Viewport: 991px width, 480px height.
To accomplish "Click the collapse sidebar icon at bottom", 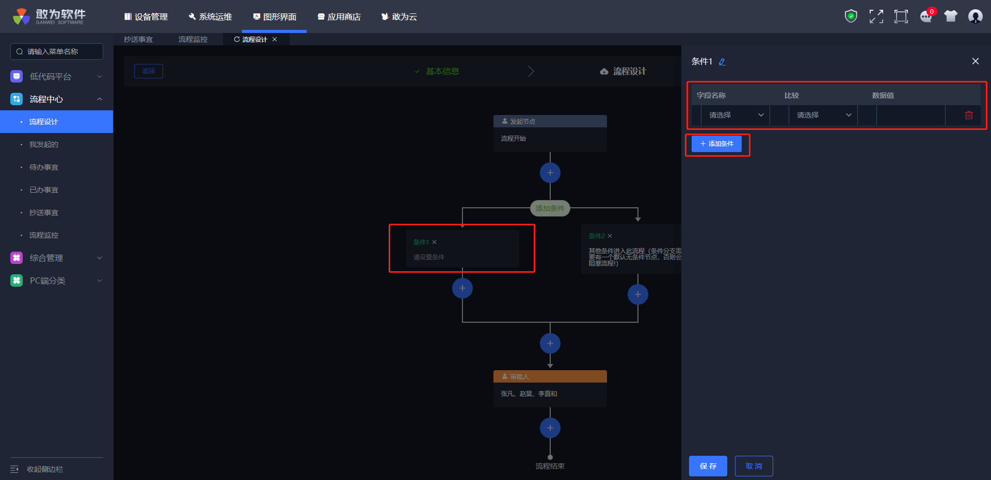I will [14, 469].
